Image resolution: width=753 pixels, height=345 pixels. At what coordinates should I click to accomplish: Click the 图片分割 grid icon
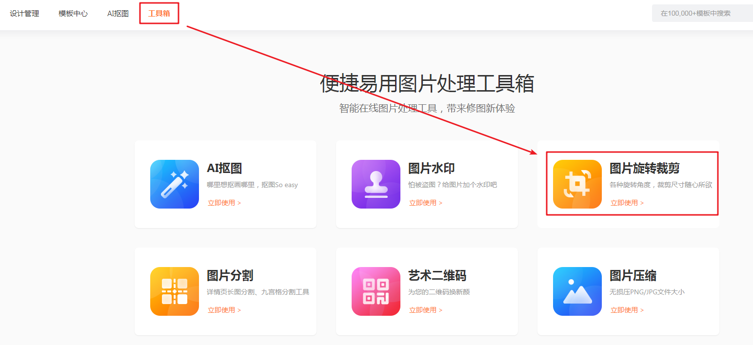(175, 291)
